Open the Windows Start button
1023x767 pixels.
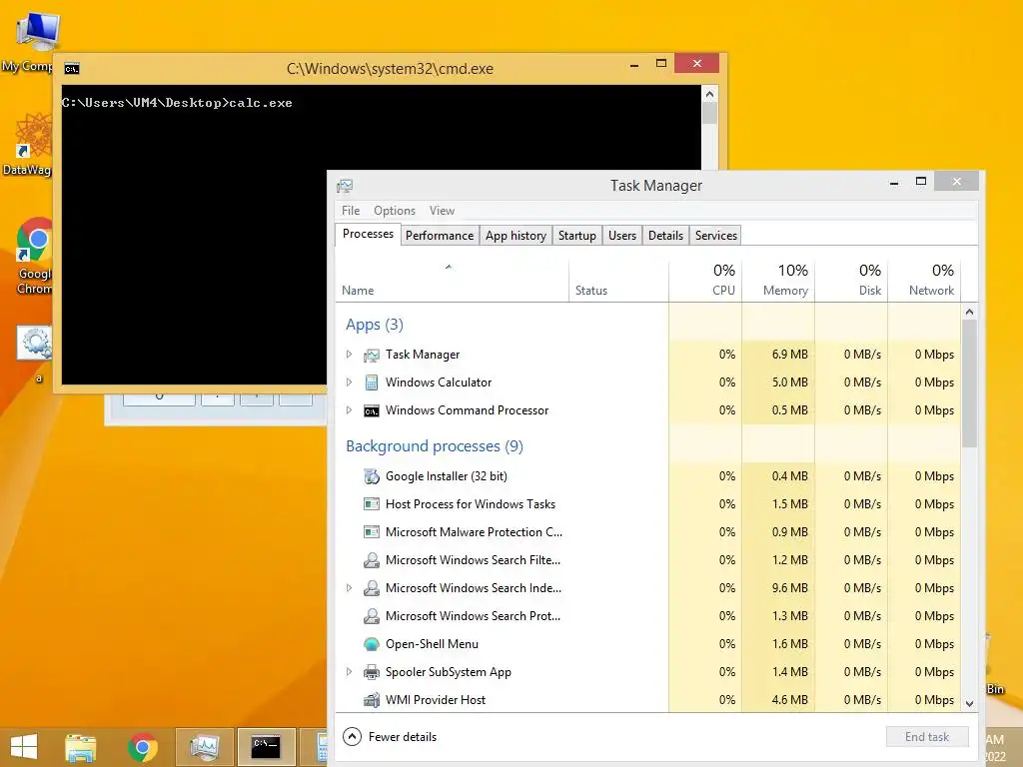(24, 747)
